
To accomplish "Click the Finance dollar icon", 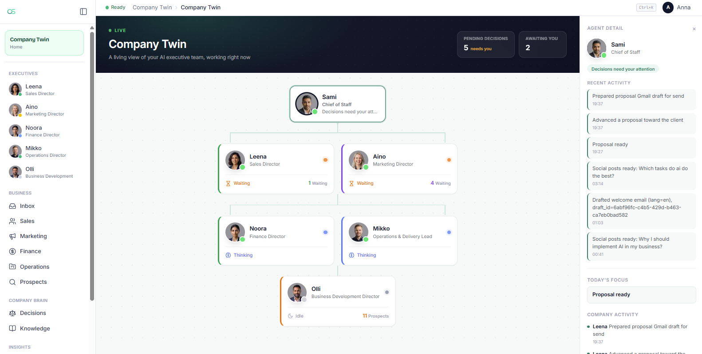I will (x=12, y=251).
